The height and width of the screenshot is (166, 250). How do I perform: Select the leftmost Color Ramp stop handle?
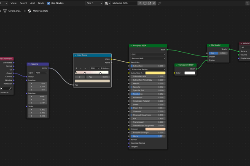point(76,73)
